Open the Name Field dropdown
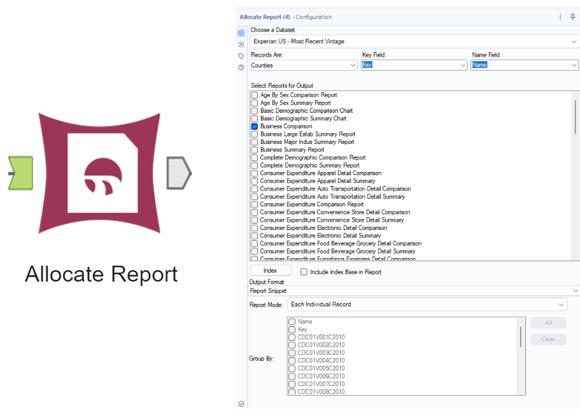This screenshot has height=409, width=580. point(525,65)
